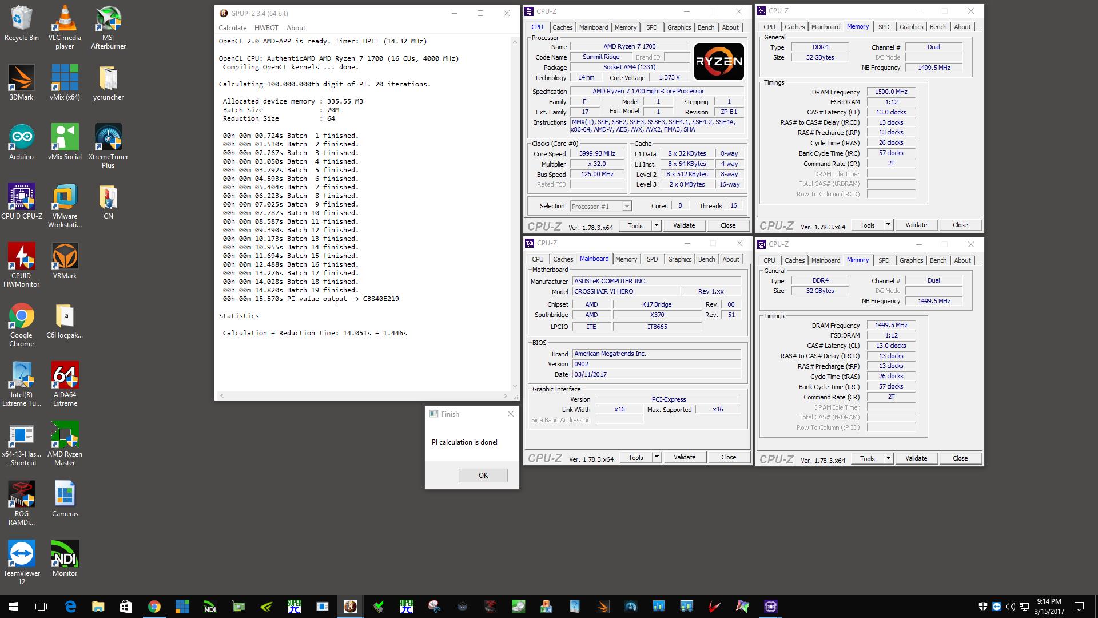The height and width of the screenshot is (618, 1098).
Task: Select Mainboard tab in bottom-right CPU-Z window
Action: (x=826, y=260)
